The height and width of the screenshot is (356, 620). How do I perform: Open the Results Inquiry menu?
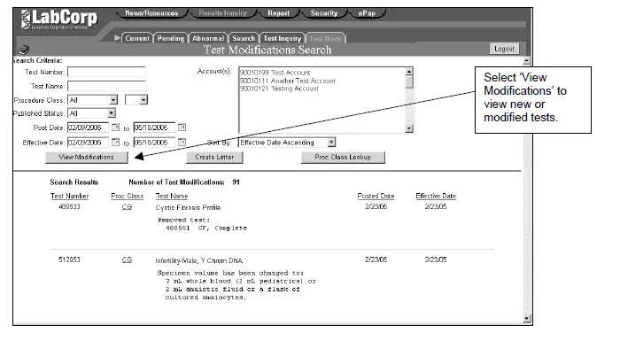tap(222, 13)
